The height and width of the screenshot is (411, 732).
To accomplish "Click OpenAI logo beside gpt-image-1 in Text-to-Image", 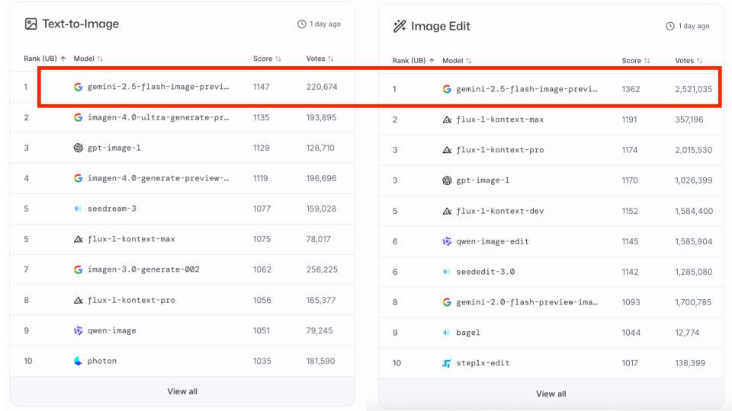I will click(x=78, y=148).
